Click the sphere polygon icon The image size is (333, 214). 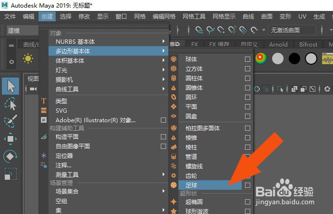pyautogui.click(x=174, y=59)
